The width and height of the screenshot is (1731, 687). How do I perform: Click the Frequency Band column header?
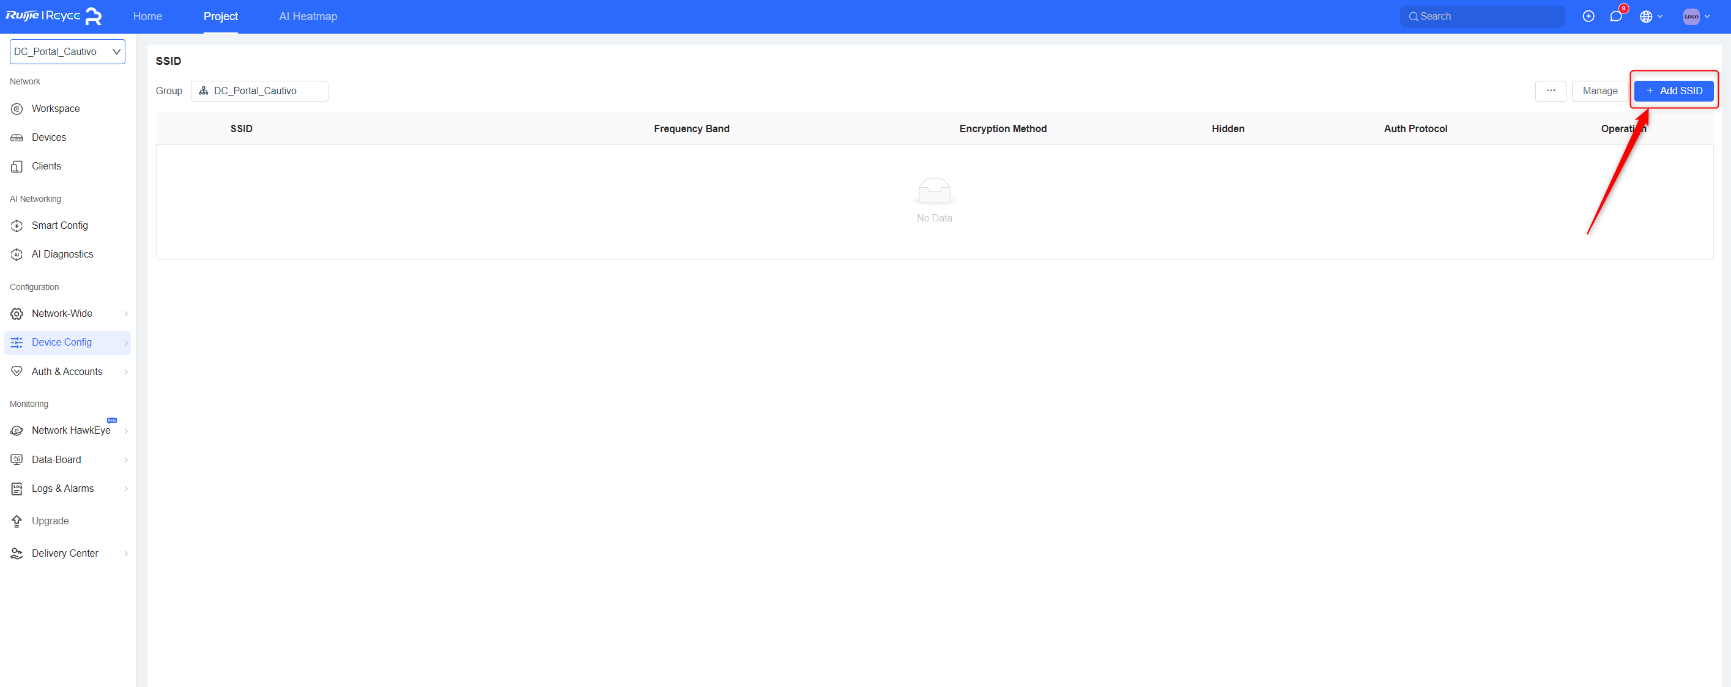click(x=691, y=128)
